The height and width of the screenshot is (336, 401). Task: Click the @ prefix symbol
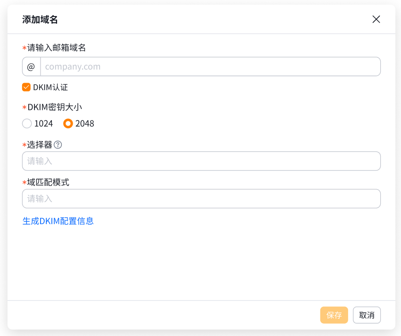31,67
